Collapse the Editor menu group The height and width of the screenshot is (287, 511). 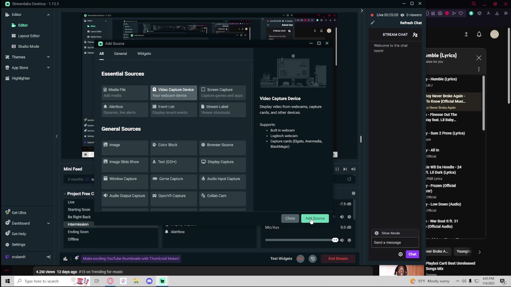pos(48,15)
